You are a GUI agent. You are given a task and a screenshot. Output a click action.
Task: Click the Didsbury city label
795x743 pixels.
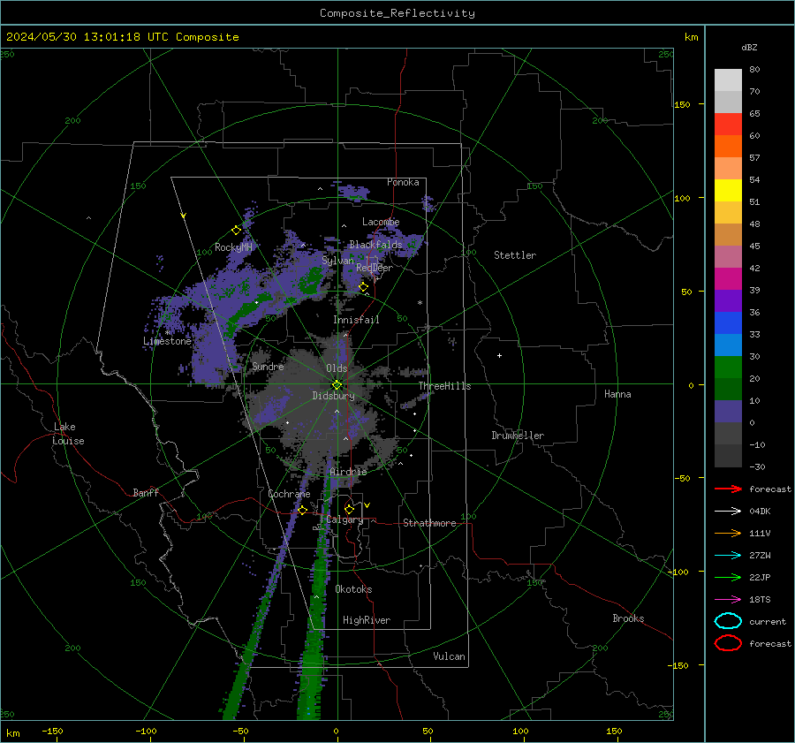[x=333, y=396]
